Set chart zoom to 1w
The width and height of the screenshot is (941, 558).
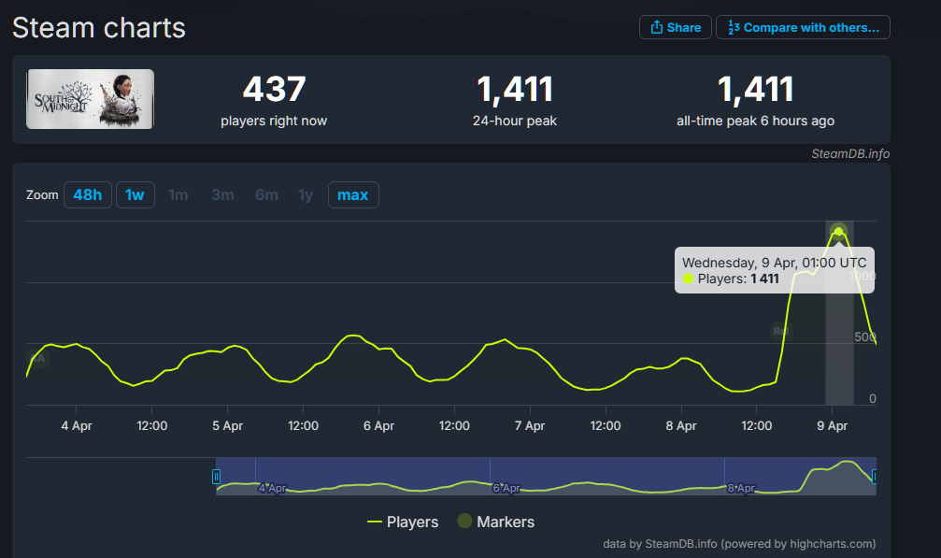(x=135, y=194)
